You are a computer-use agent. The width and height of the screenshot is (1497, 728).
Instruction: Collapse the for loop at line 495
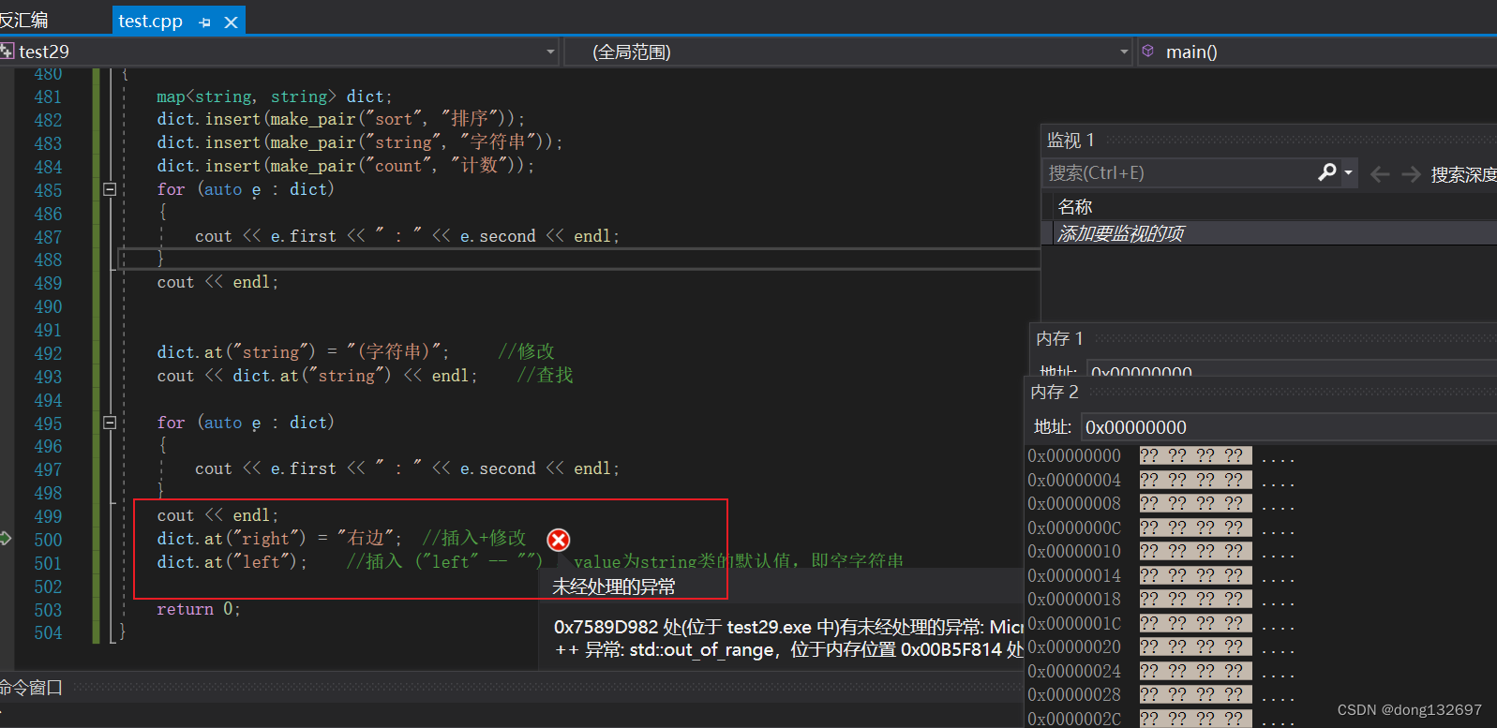point(110,423)
